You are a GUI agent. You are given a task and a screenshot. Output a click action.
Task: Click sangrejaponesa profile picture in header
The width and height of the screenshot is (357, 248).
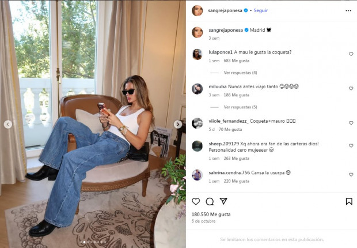click(197, 10)
